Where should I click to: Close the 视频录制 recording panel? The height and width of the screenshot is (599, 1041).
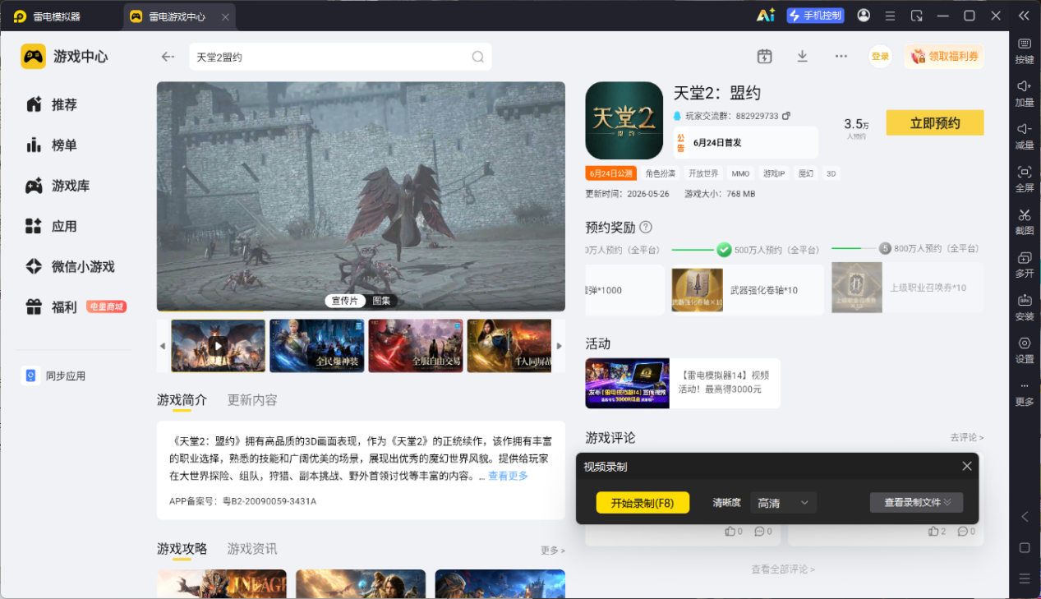pos(967,466)
